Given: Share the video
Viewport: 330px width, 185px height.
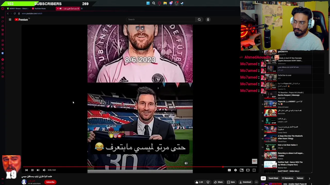Looking at the screenshot, I should (218, 182).
